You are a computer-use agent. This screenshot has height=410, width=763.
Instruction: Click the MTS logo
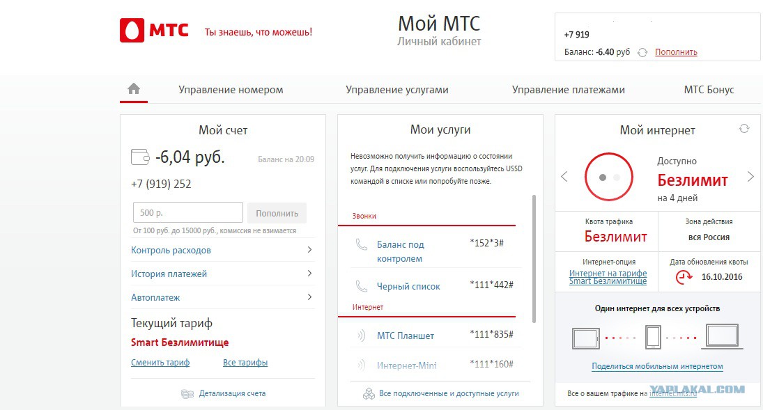tap(154, 30)
